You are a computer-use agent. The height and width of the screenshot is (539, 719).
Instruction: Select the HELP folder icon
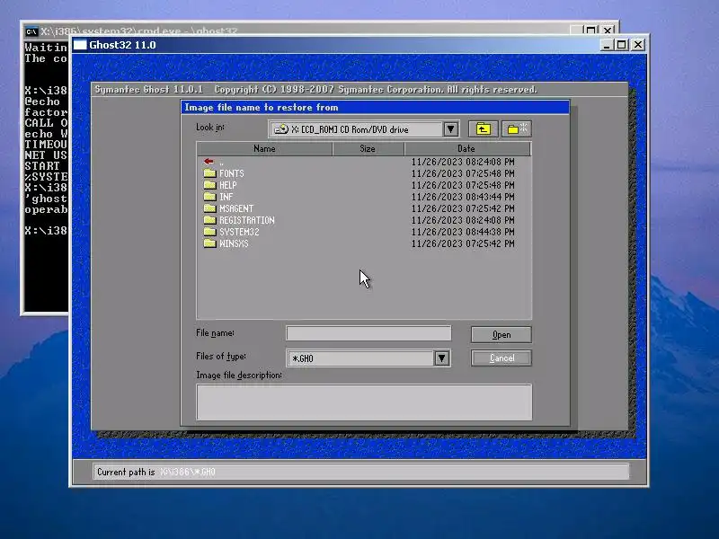tap(210, 185)
